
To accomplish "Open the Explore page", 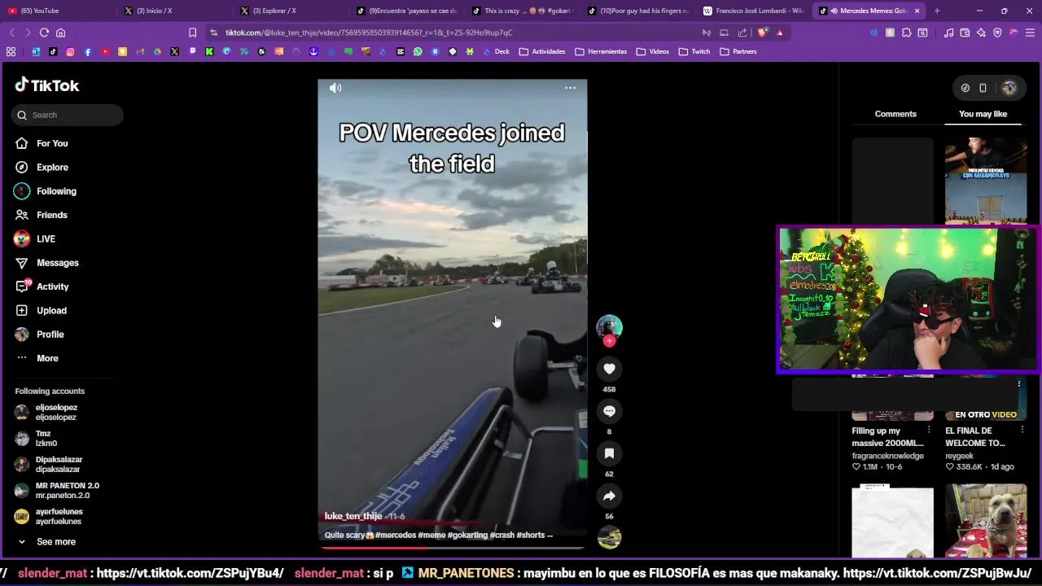I will (41, 167).
